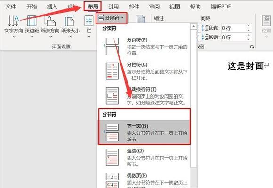Switch to the 引用 tab

pyautogui.click(x=113, y=7)
